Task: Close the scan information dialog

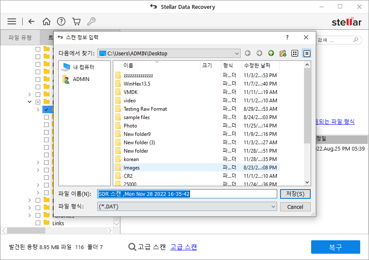Action: point(306,37)
